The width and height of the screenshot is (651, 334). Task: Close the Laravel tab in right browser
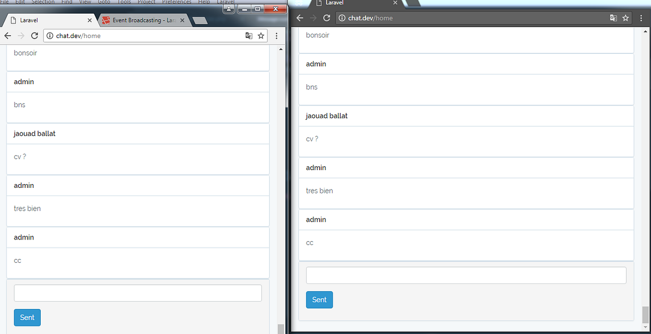(395, 3)
